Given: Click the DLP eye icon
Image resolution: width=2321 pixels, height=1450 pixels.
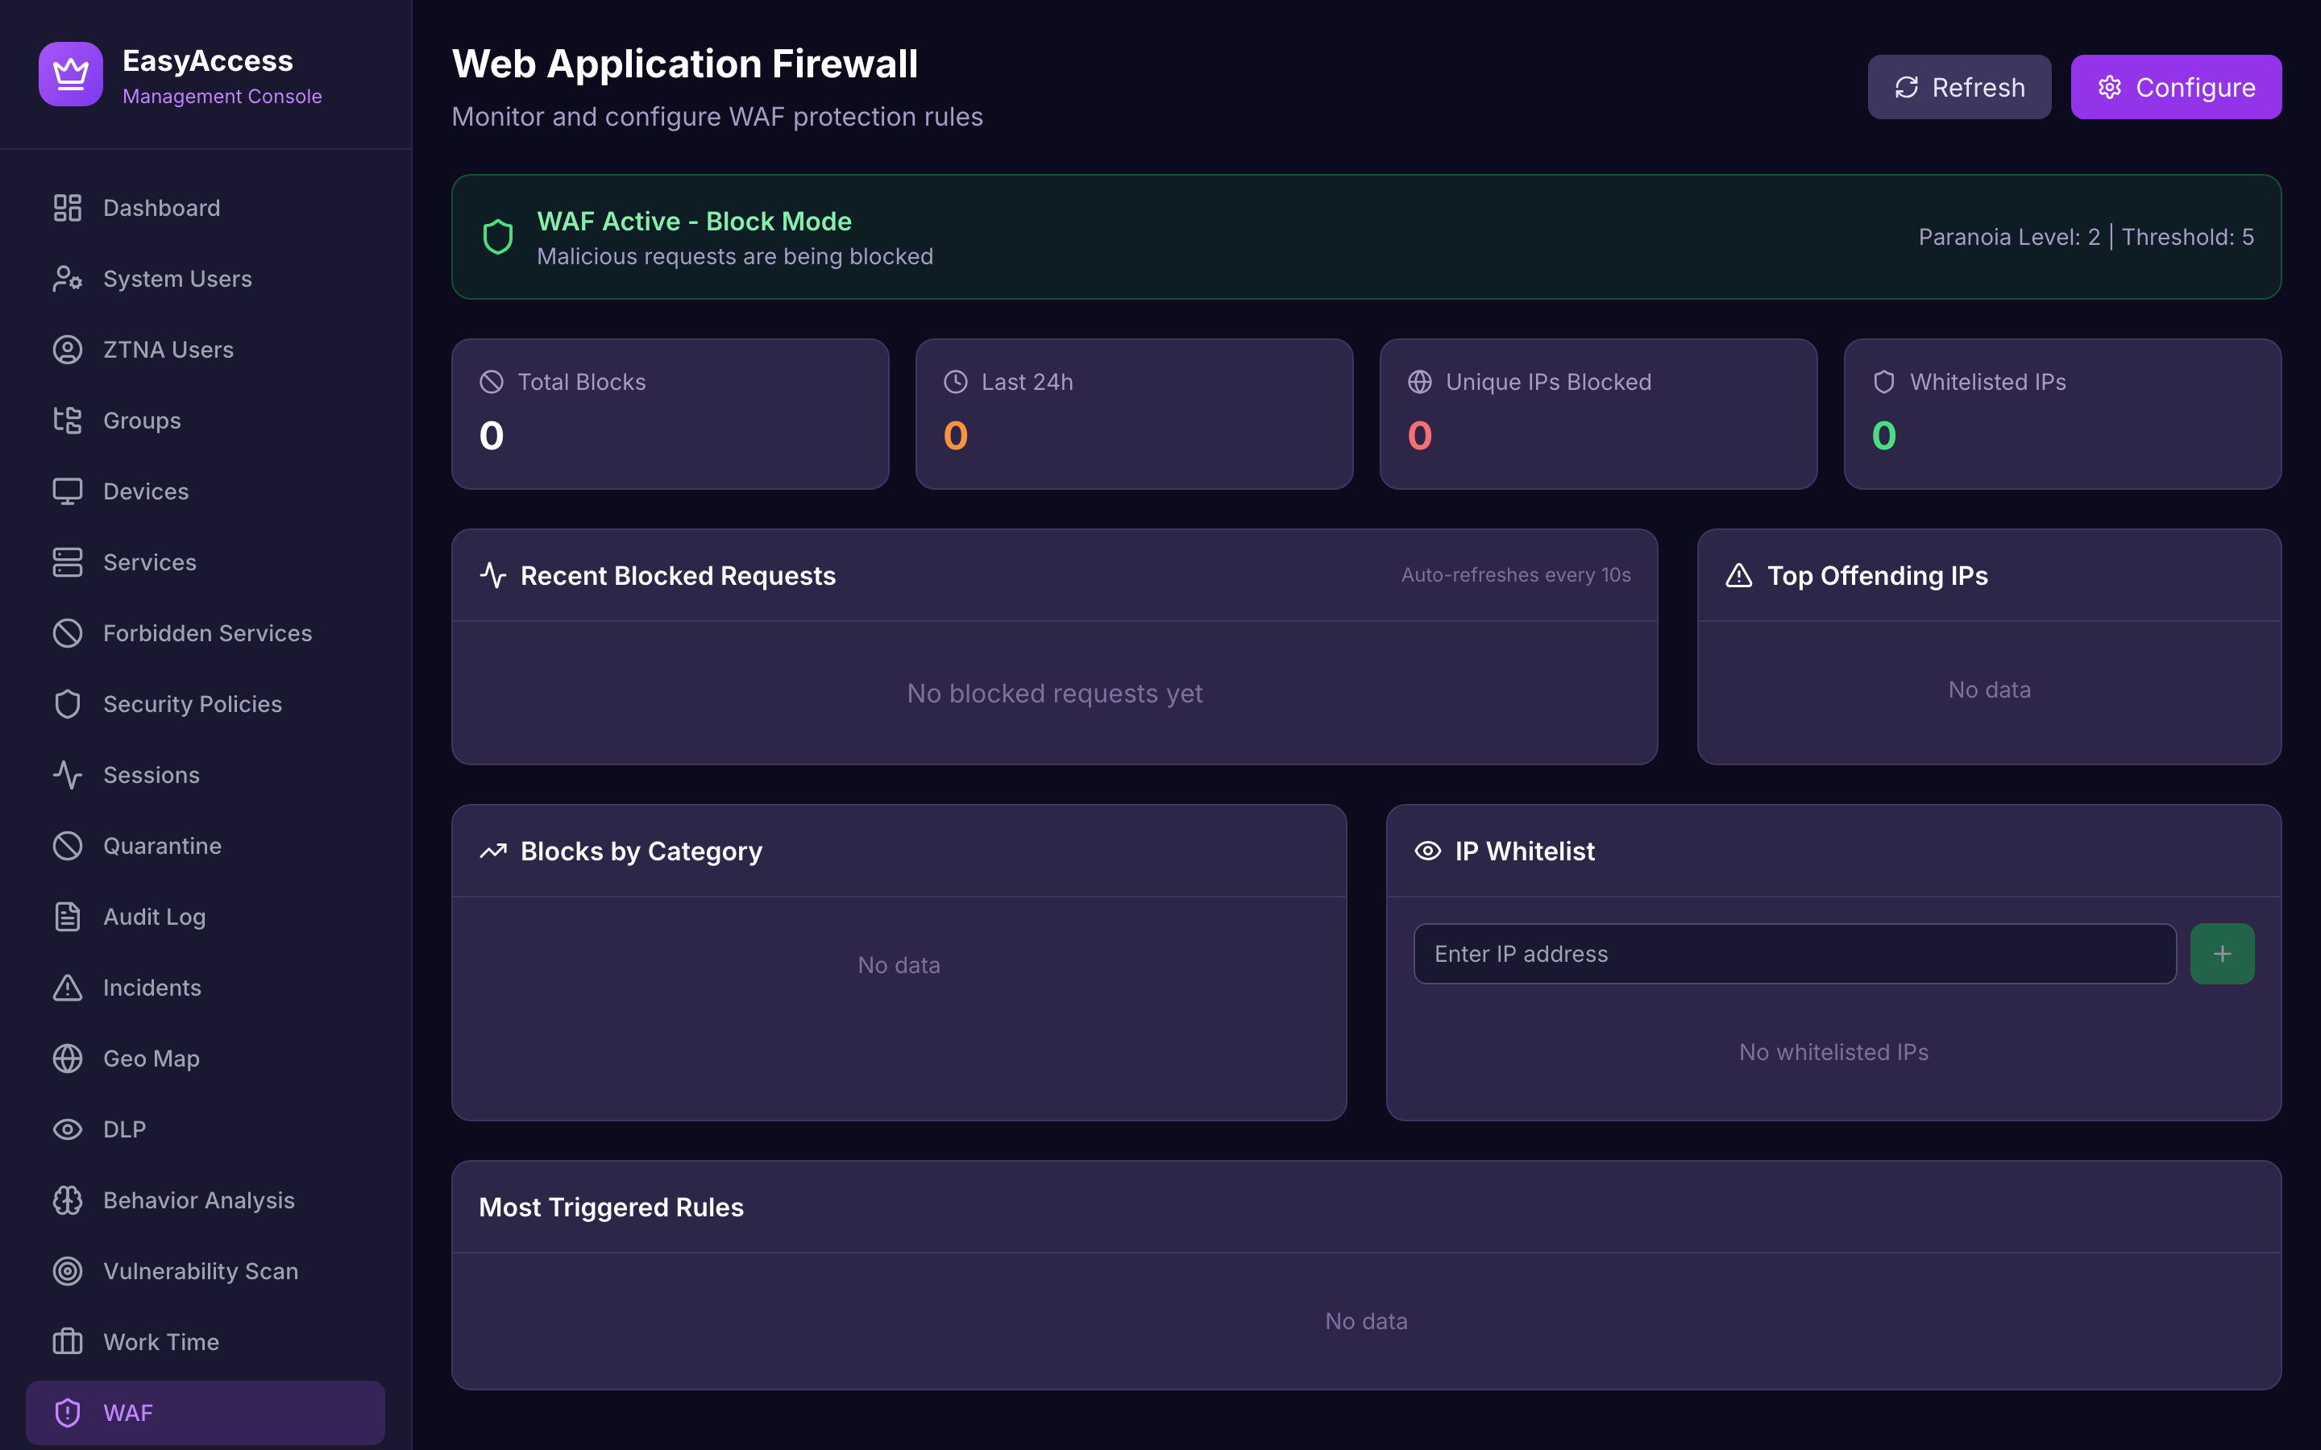Looking at the screenshot, I should pyautogui.click(x=67, y=1129).
